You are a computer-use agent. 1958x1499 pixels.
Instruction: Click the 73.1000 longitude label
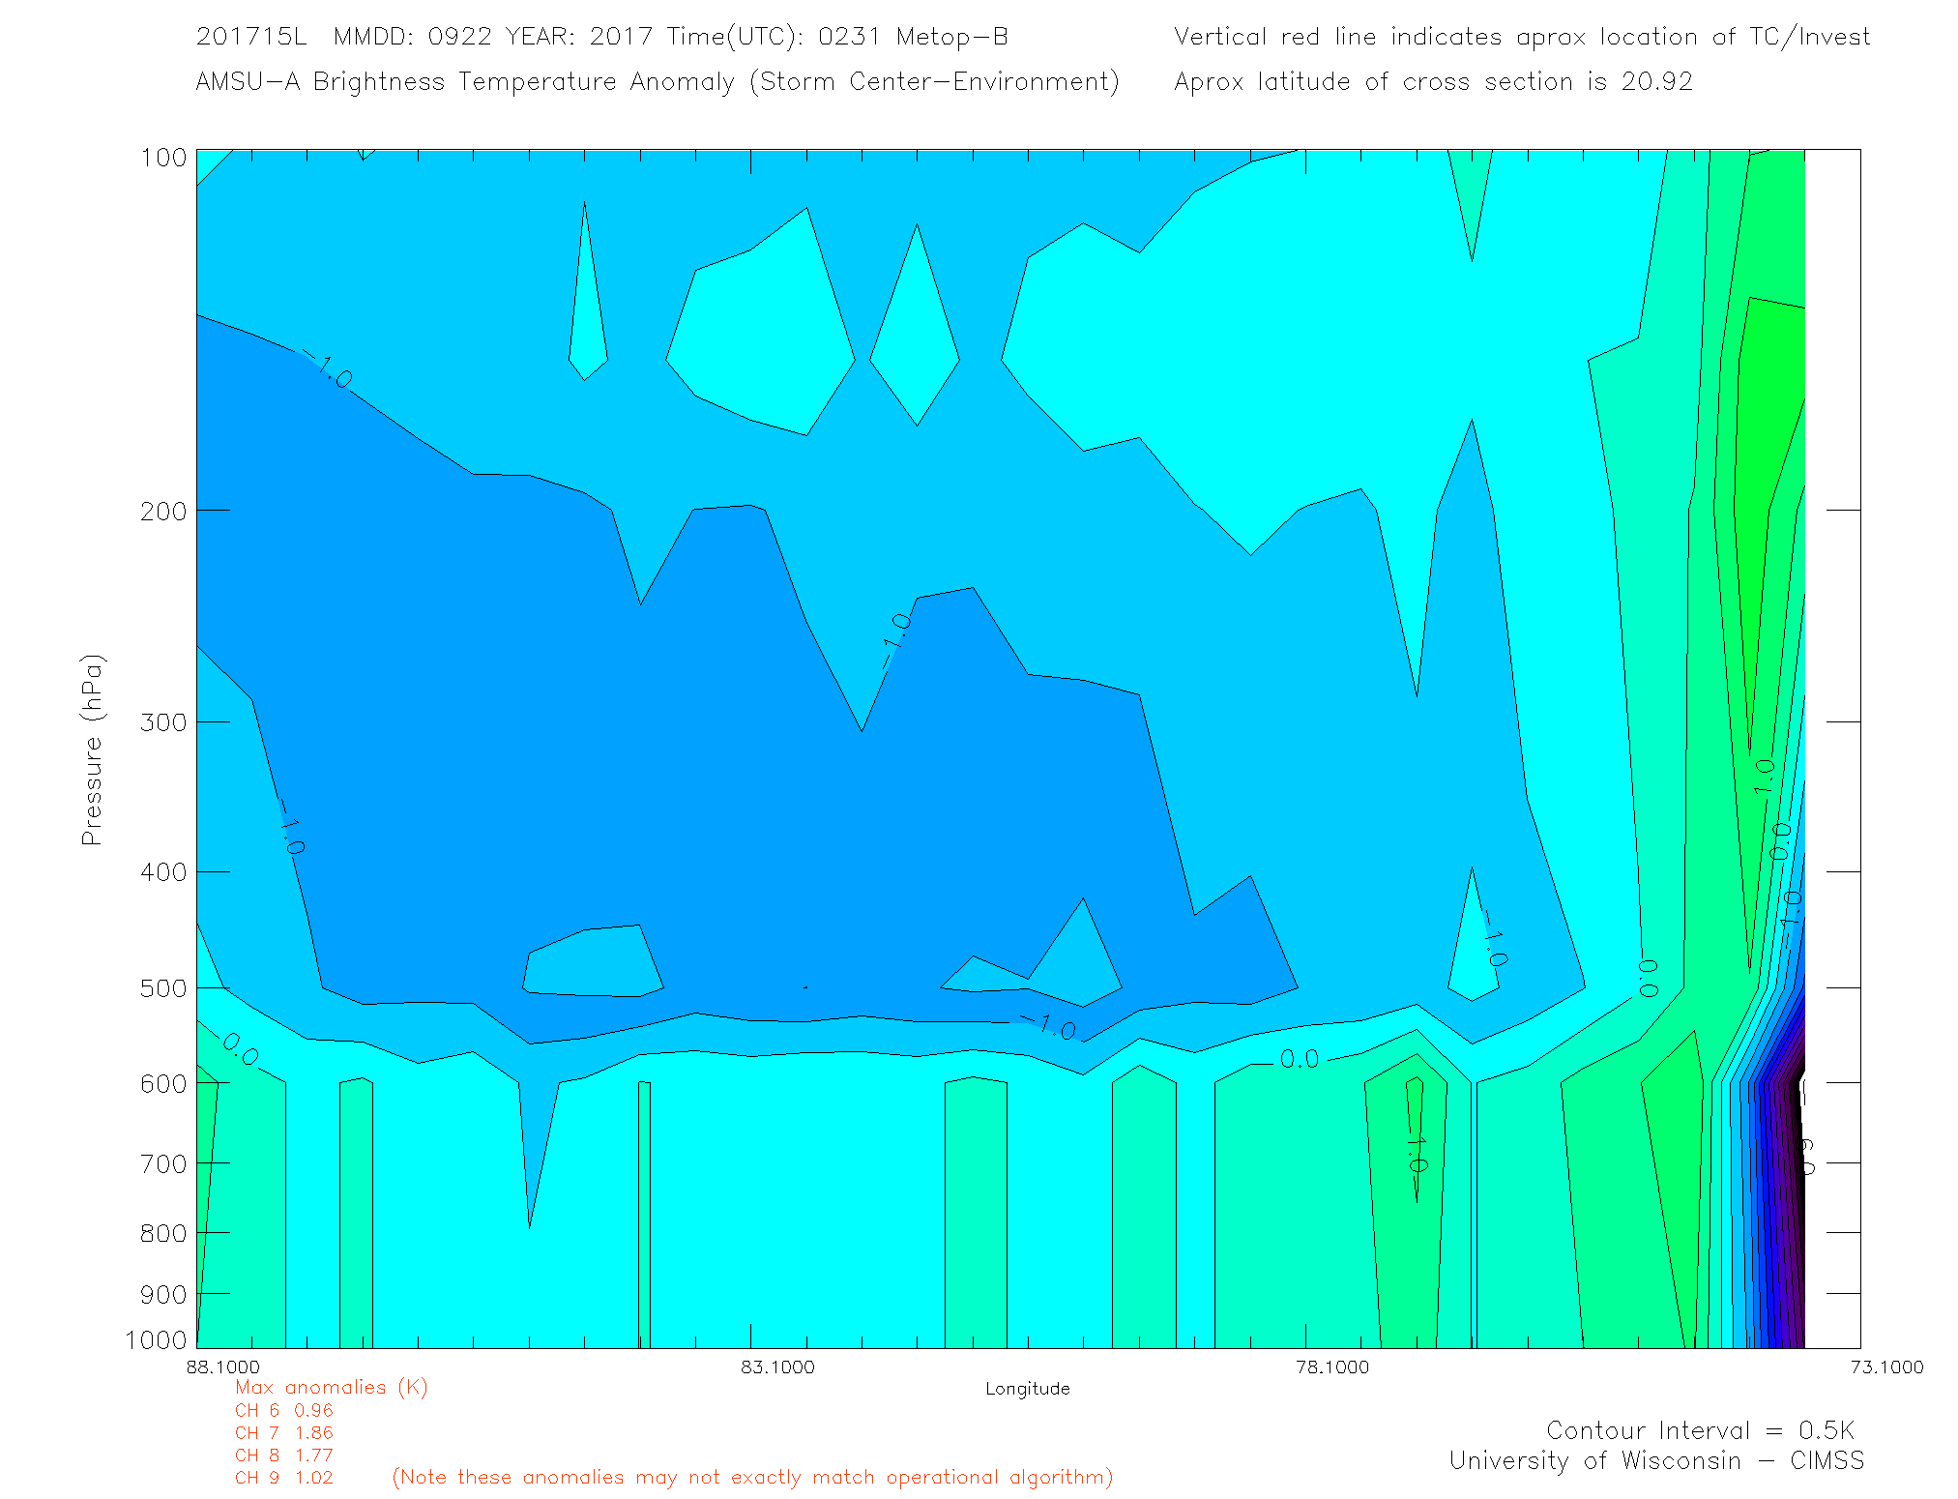click(x=1886, y=1367)
